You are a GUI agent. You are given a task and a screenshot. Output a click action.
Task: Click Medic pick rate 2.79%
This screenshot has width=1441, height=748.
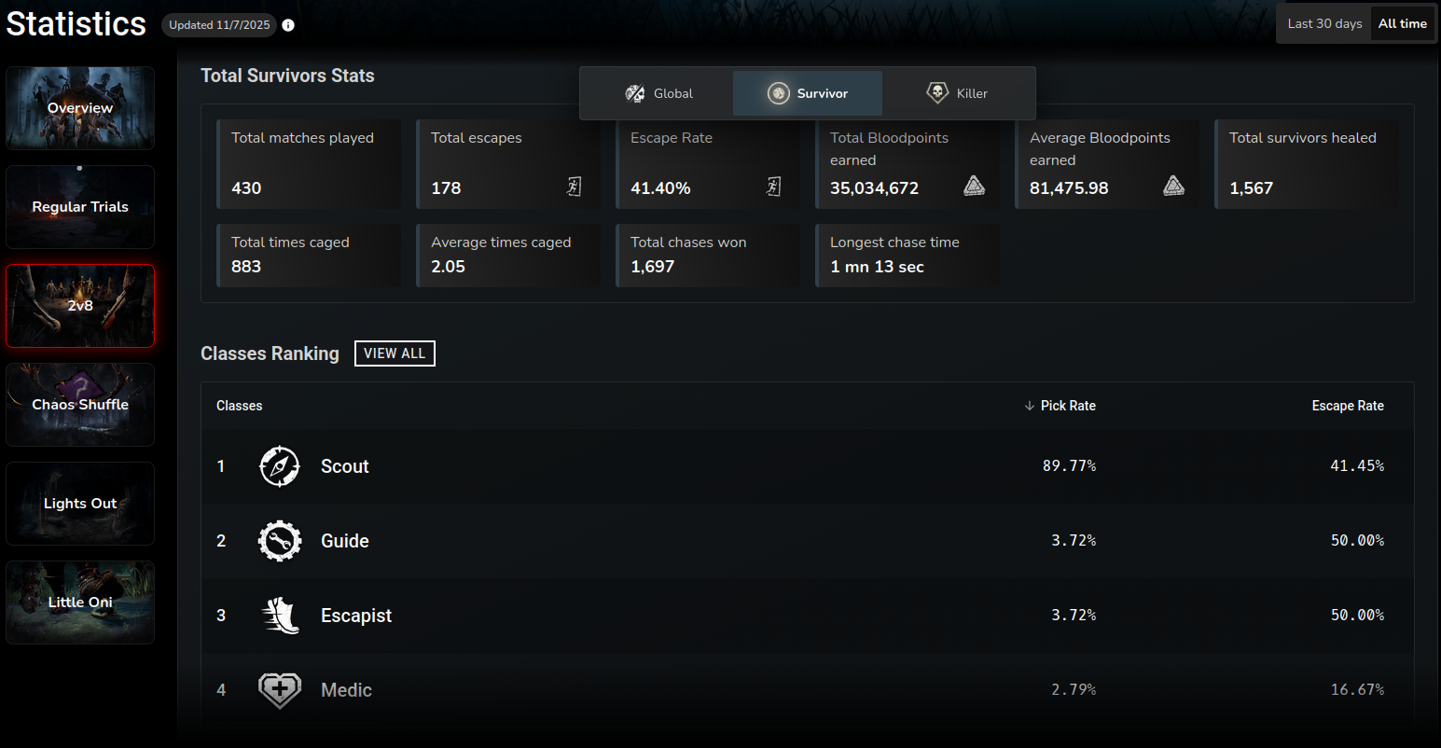[x=1074, y=689]
